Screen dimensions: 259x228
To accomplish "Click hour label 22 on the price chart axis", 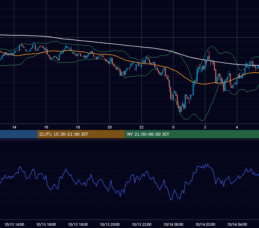I will (x=141, y=127).
